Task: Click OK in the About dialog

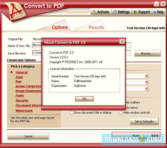Action: pyautogui.click(x=84, y=99)
